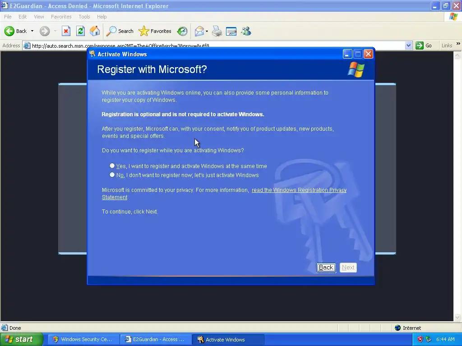Select Yes, register and activate Windows
Screen dimensions: 462x346
click(x=112, y=166)
